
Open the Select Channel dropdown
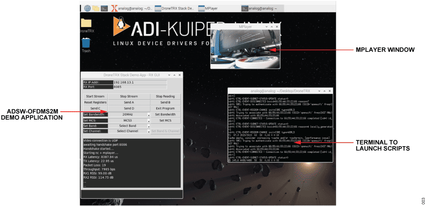click(129, 131)
